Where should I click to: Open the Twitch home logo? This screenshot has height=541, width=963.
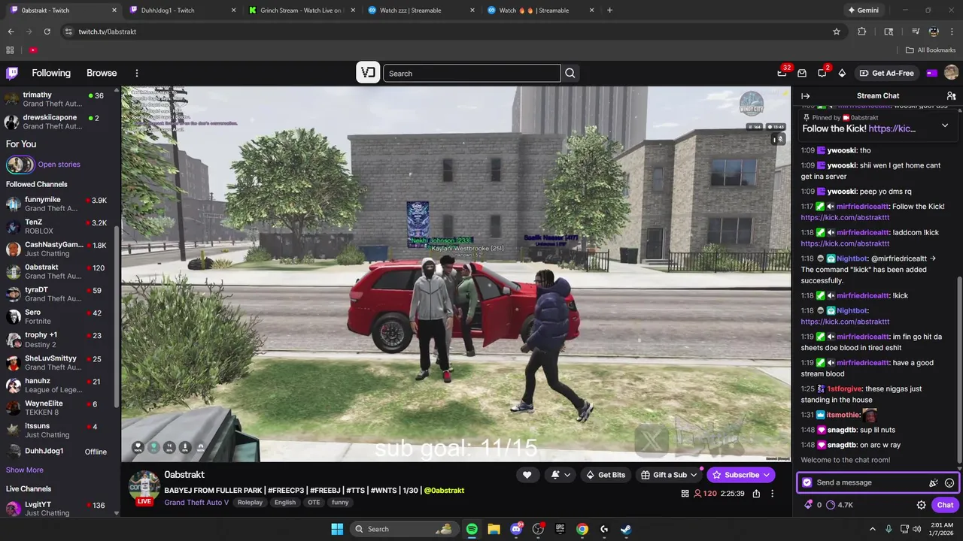(12, 73)
